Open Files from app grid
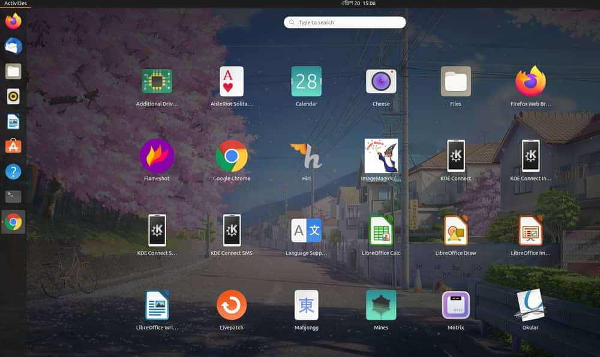Image resolution: width=600 pixels, height=357 pixels. (456, 81)
